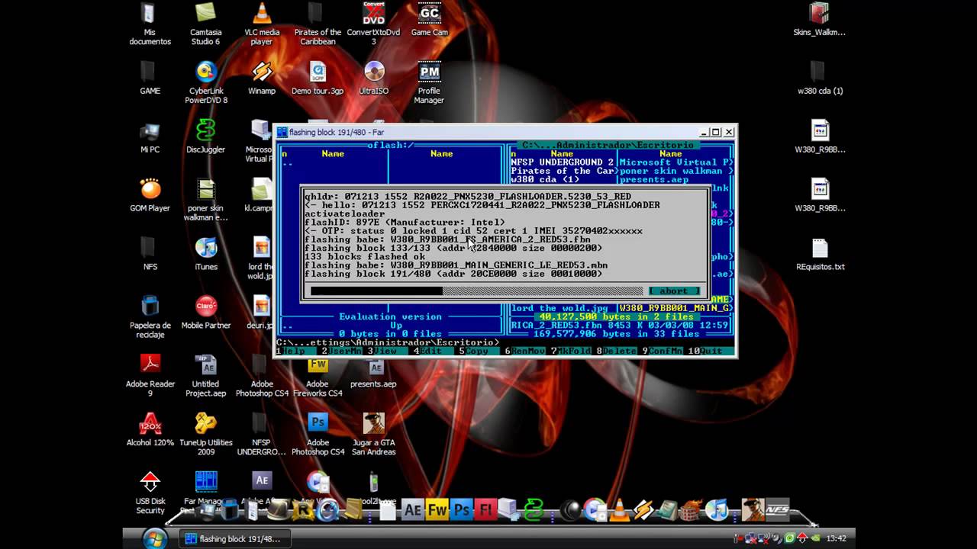This screenshot has width=977, height=549.
Task: Select 6RenMov in Far's key bar
Action: click(524, 352)
